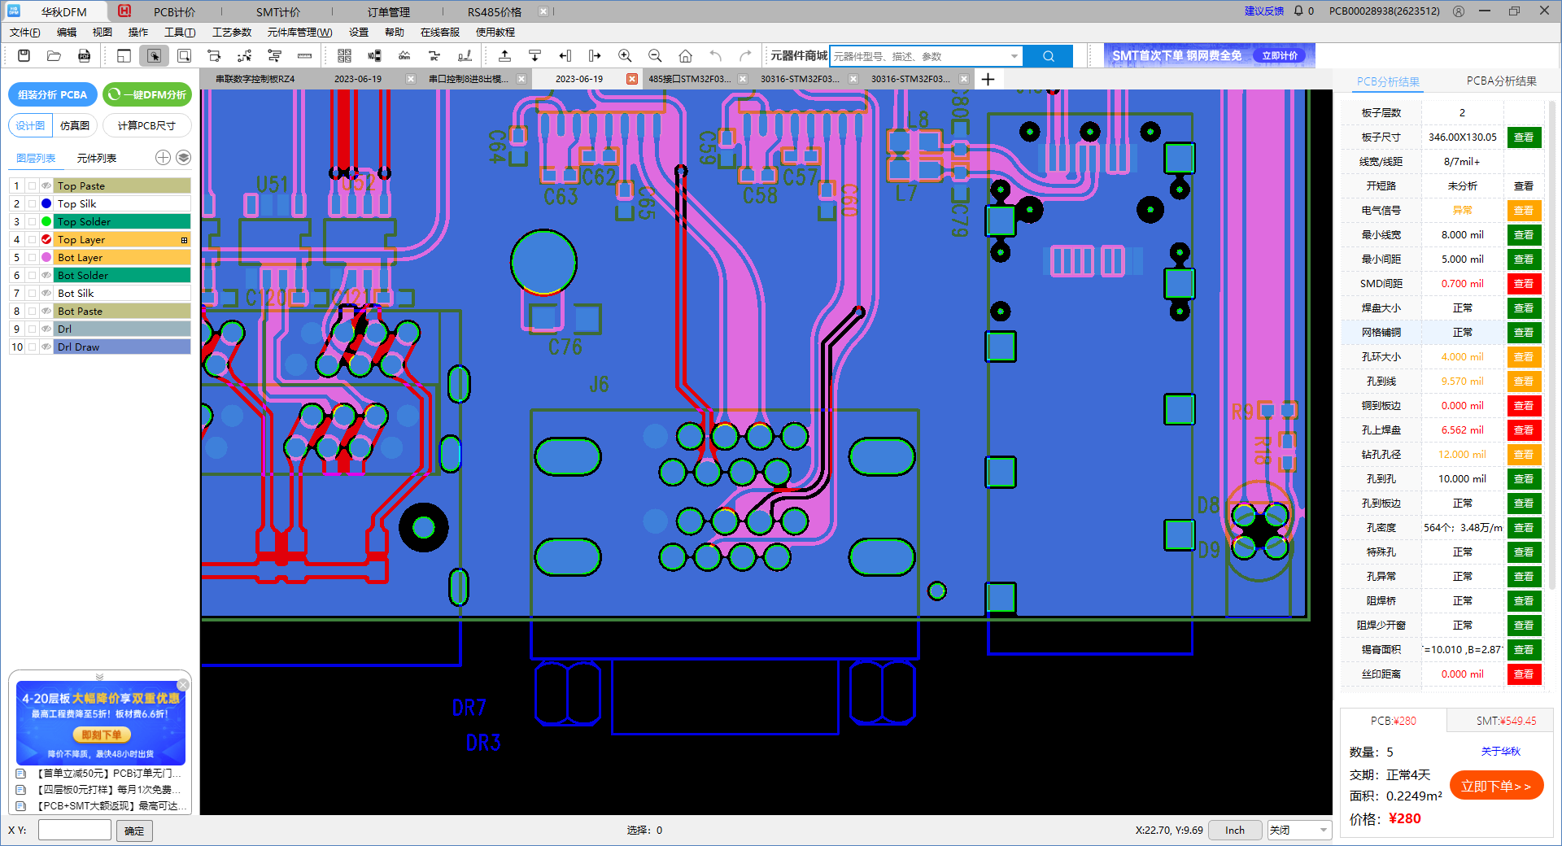The height and width of the screenshot is (846, 1562).
Task: Click the add layer plus icon
Action: tap(163, 158)
